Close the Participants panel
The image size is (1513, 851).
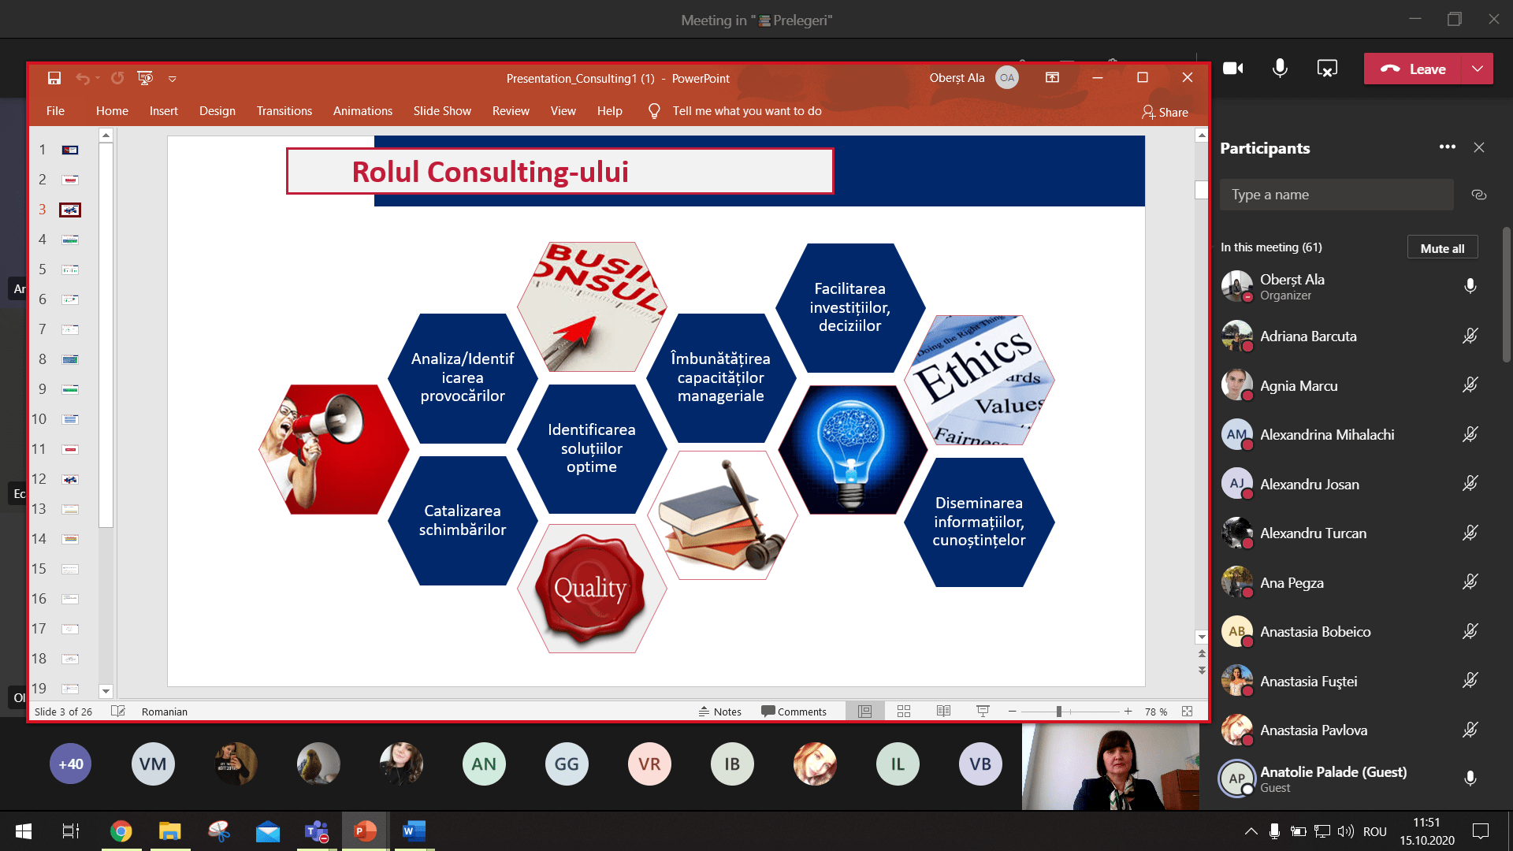[x=1479, y=147]
